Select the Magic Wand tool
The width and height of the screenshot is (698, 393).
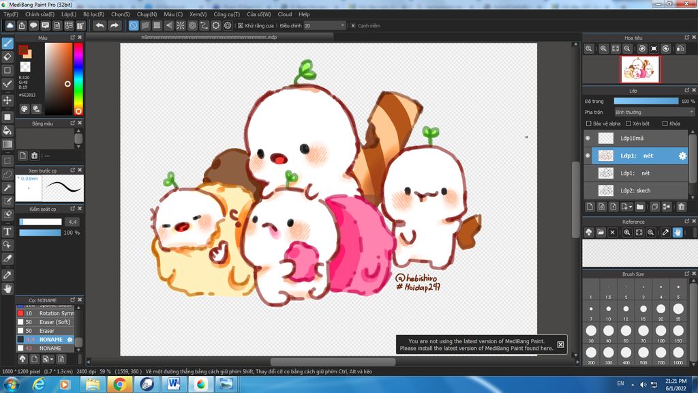pyautogui.click(x=7, y=188)
